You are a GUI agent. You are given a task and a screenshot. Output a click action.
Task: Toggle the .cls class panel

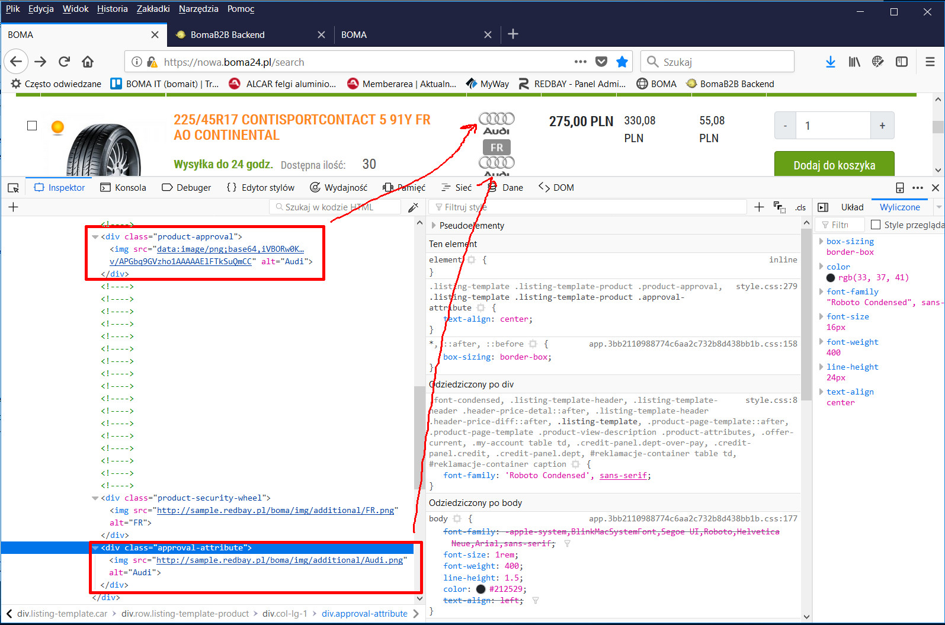tap(800, 207)
